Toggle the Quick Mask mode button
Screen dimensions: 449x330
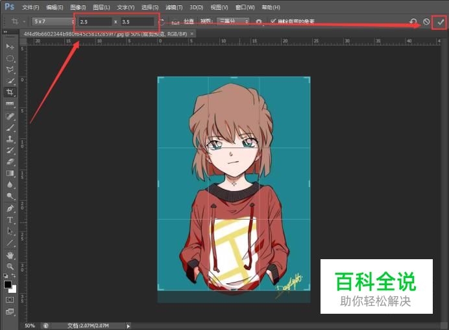click(x=10, y=300)
